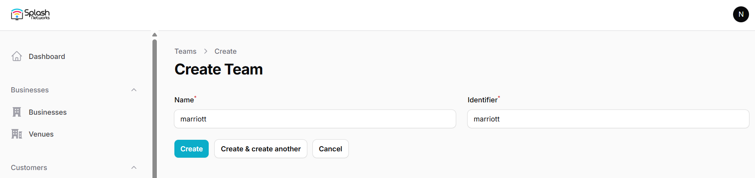This screenshot has width=755, height=178.
Task: Click the Splash Networks logo
Action: point(30,14)
